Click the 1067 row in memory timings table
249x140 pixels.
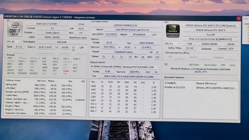click(124, 101)
